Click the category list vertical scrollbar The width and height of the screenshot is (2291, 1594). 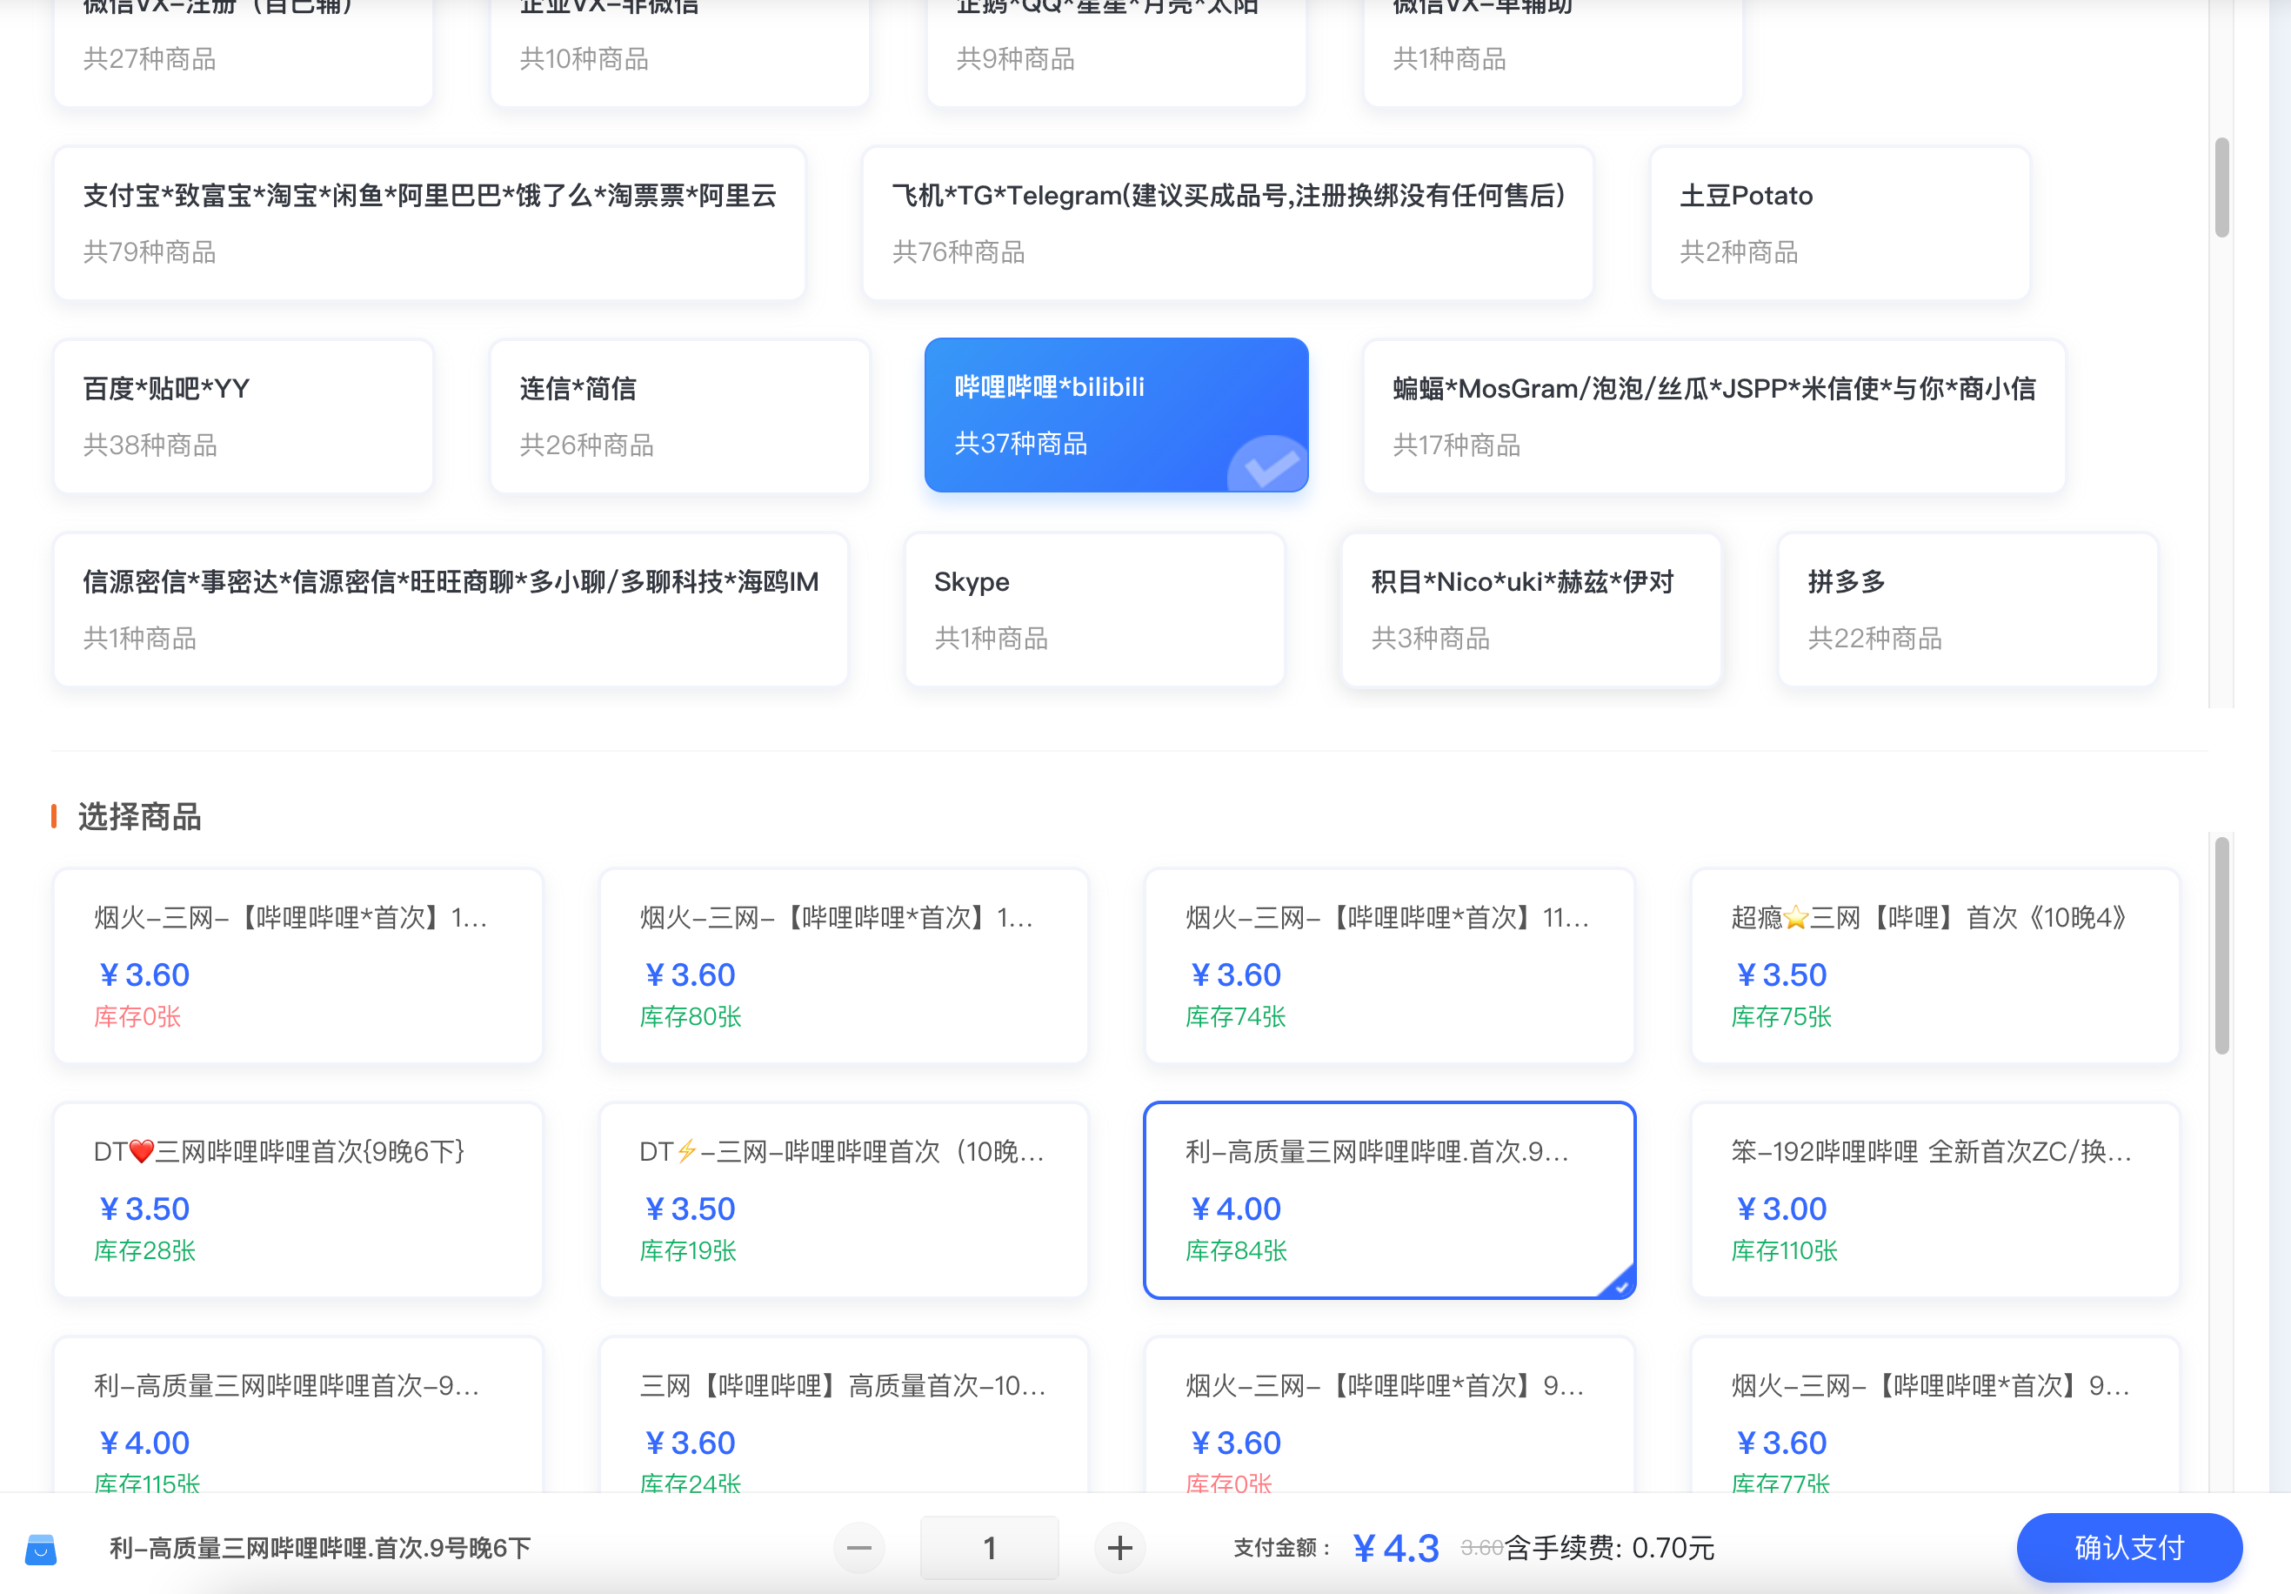click(2221, 188)
